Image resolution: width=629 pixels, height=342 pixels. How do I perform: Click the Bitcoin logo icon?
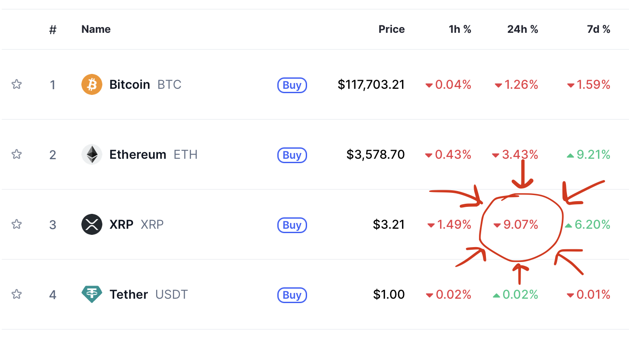coord(92,84)
